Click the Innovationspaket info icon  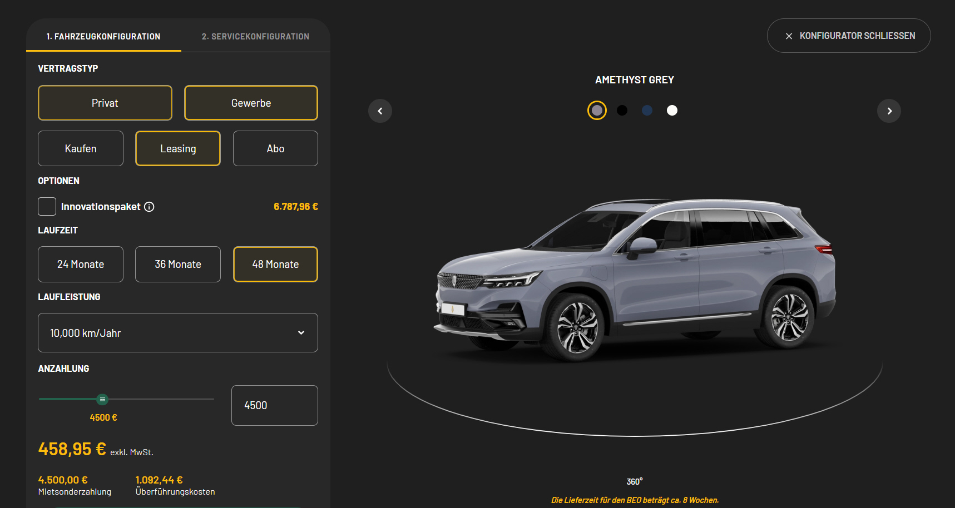[149, 207]
